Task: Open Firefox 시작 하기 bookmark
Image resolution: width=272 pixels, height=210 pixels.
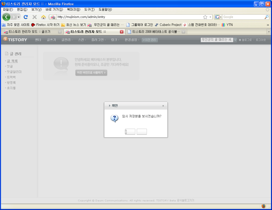Action: pos(45,25)
